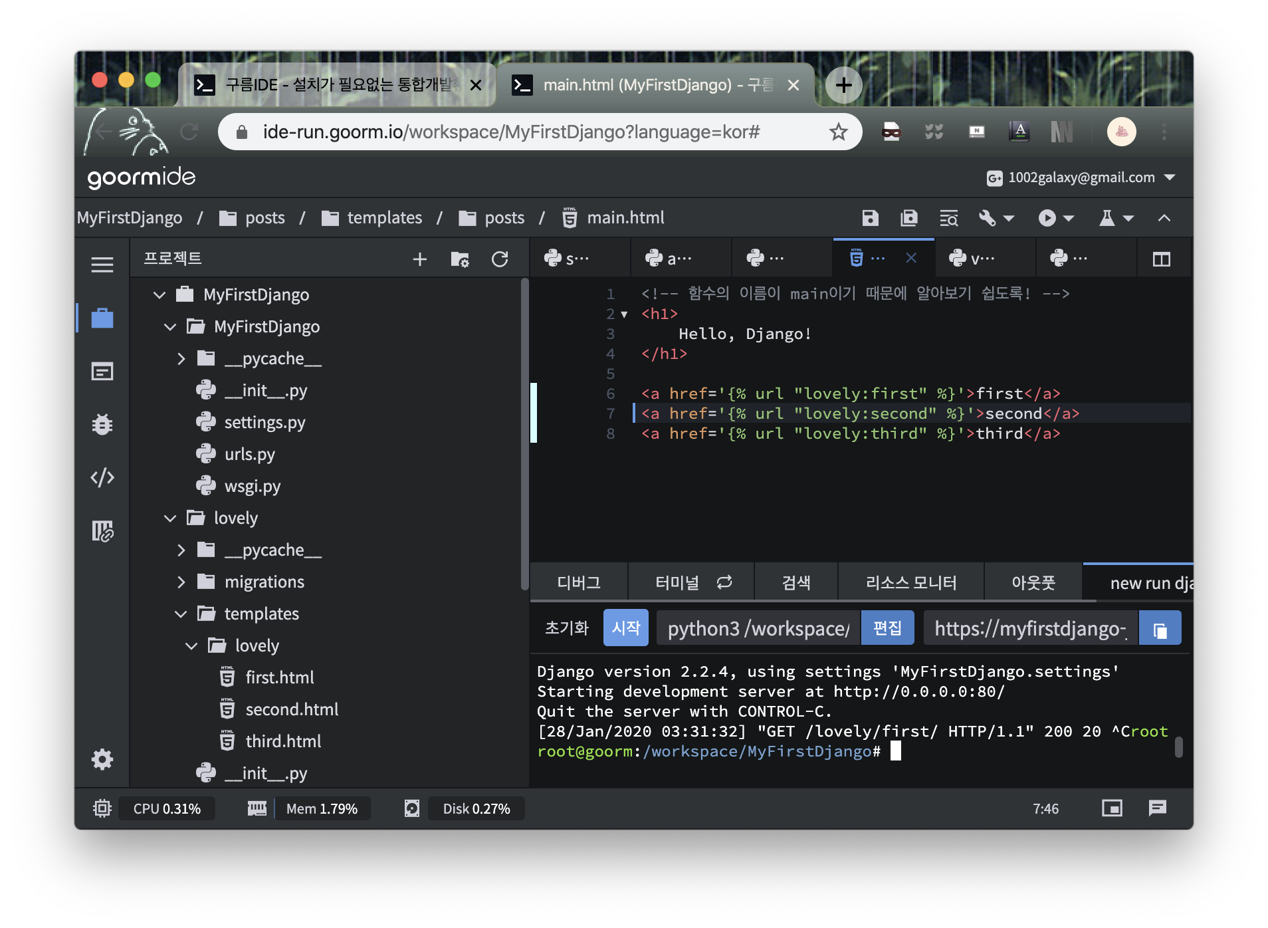
Task: Collapse the top toolbar with chevron up
Action: coord(1164,218)
